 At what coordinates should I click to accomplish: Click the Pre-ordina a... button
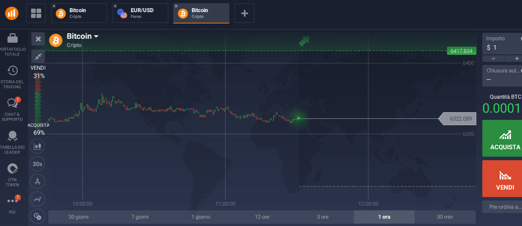click(x=502, y=207)
